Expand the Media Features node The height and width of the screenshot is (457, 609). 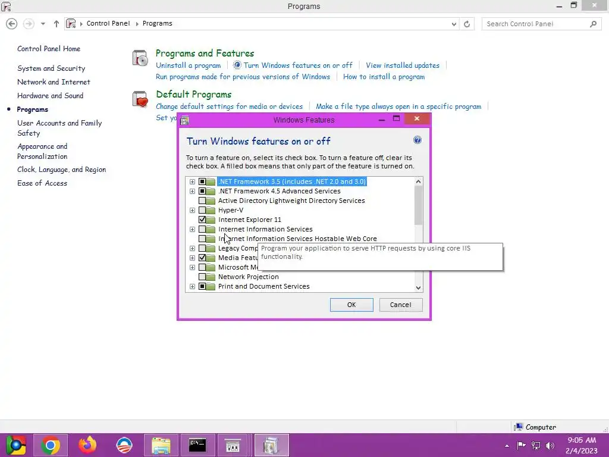coord(192,258)
